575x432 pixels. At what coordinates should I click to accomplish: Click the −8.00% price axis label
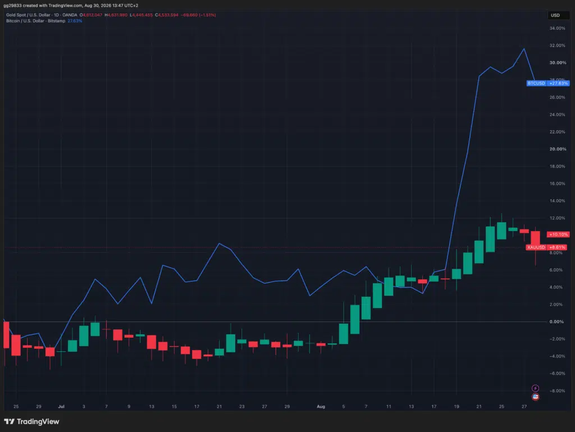point(557,390)
